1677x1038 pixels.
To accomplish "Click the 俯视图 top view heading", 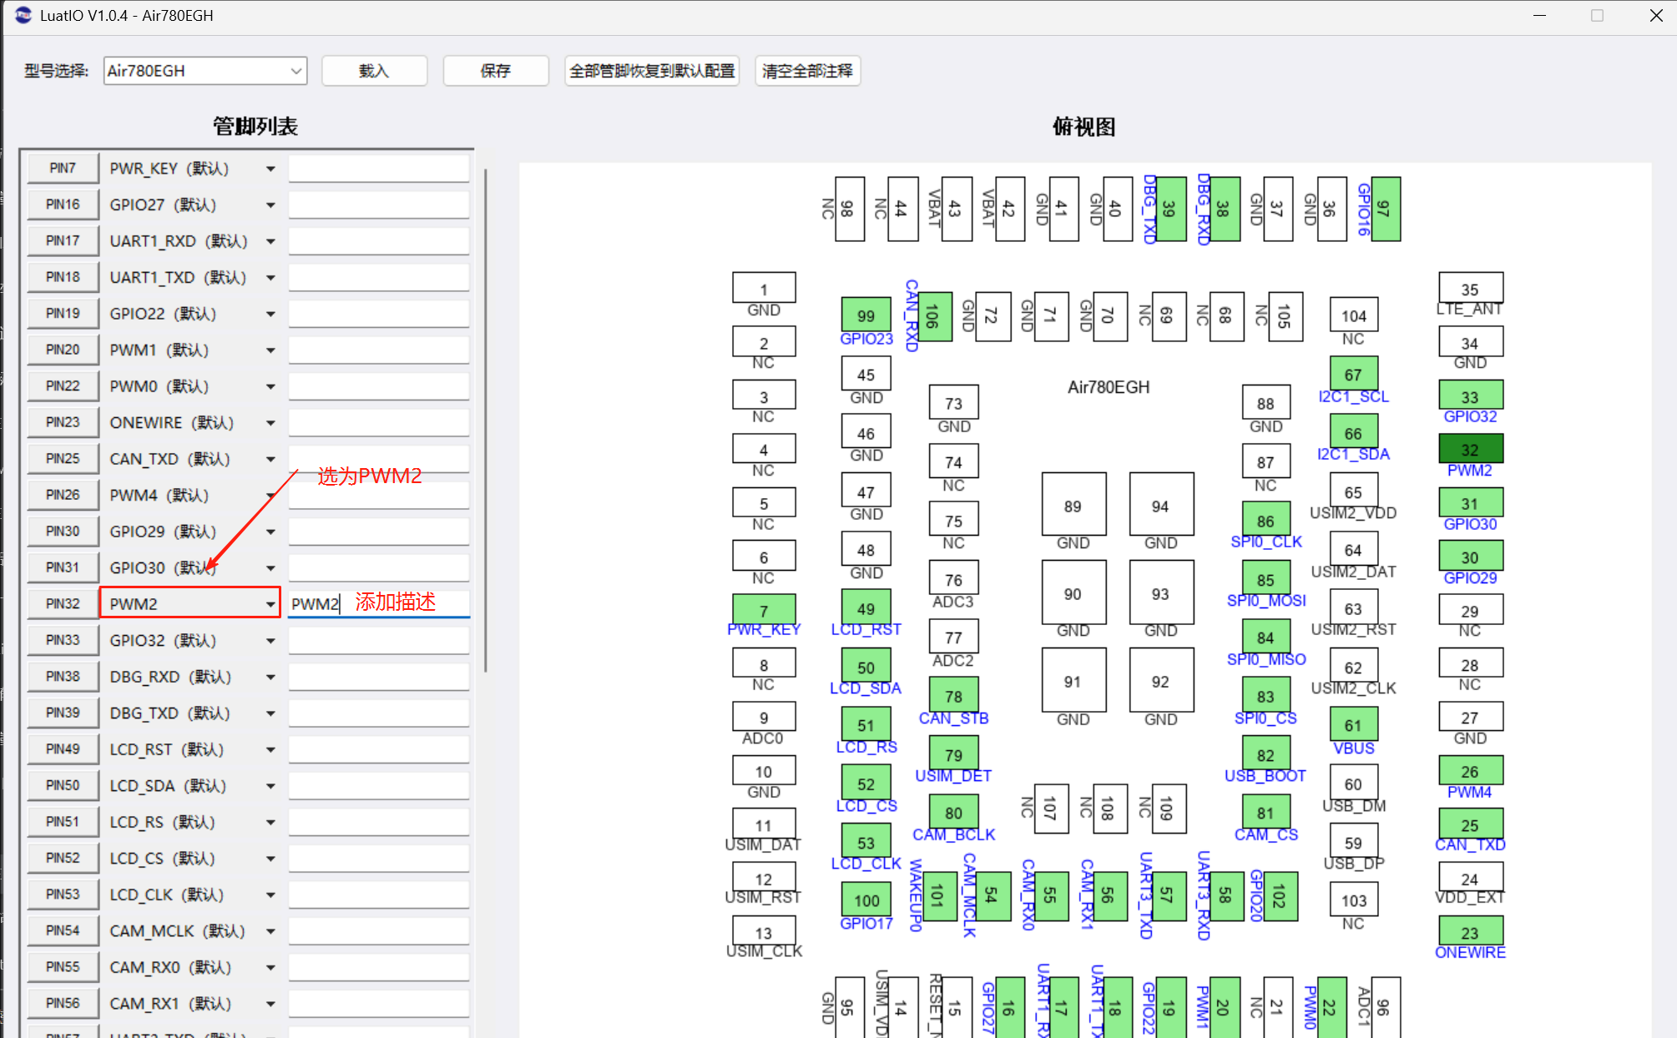I will 1084,127.
